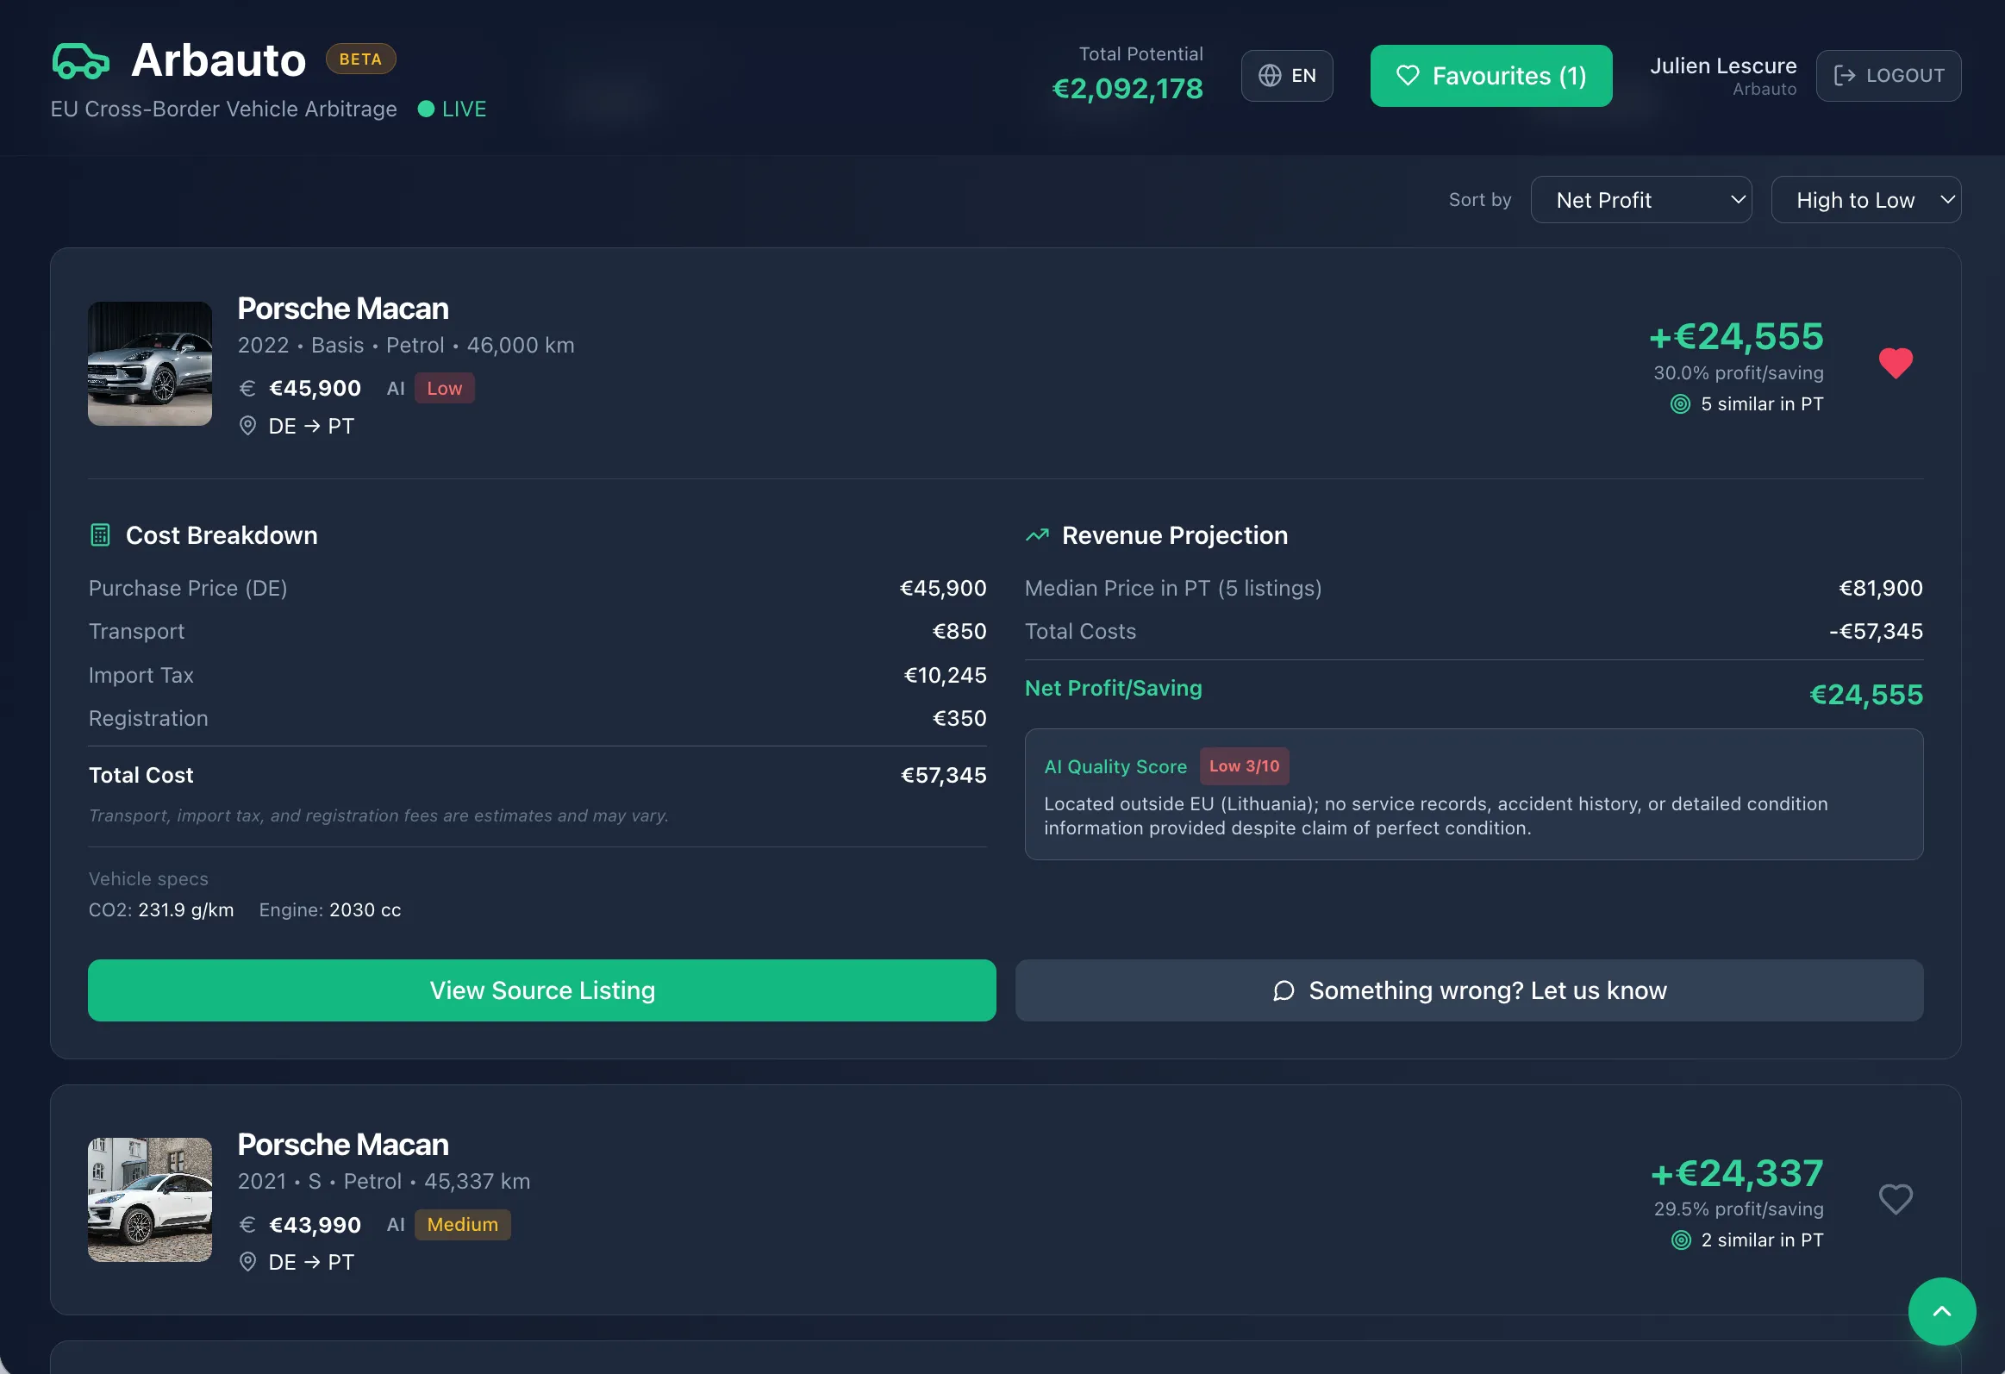
Task: Open Favourites (1) list
Action: coord(1490,76)
